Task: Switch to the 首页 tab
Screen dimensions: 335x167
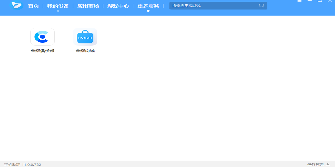Action: (34, 6)
